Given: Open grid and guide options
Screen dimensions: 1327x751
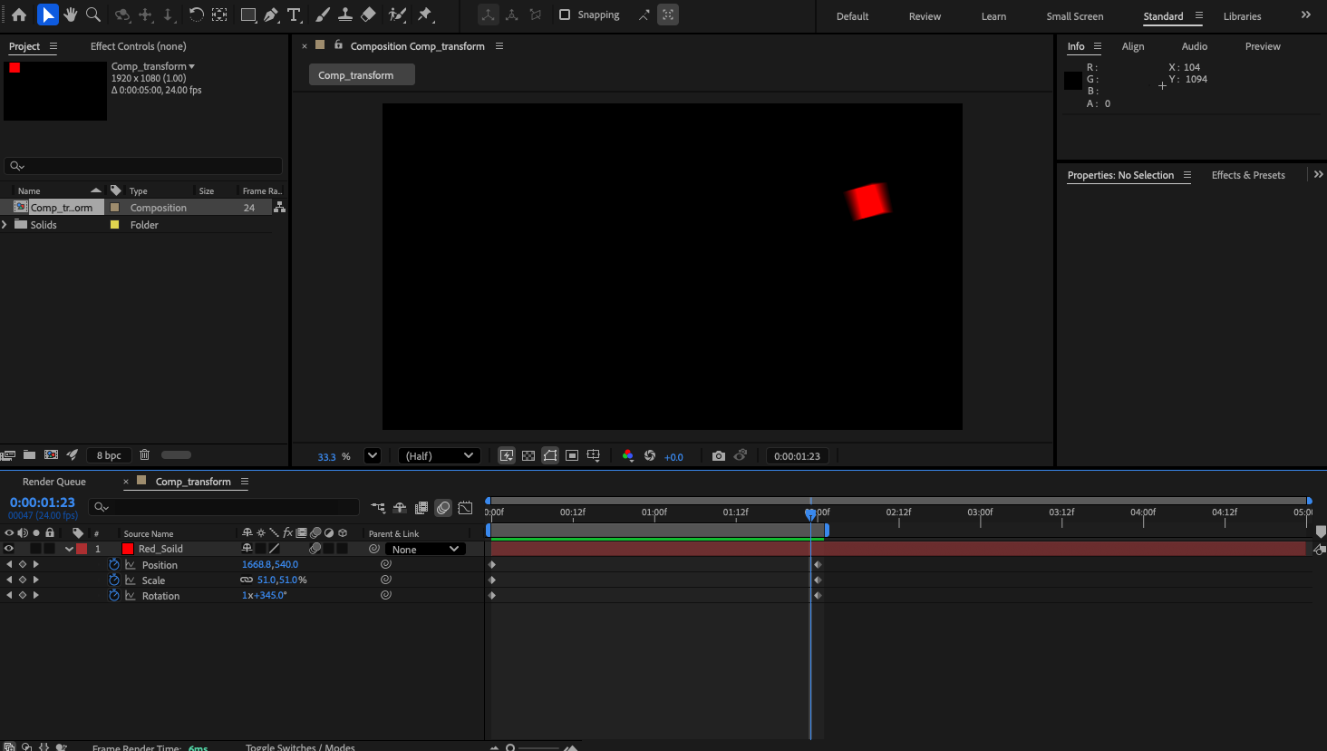Looking at the screenshot, I should [x=594, y=455].
